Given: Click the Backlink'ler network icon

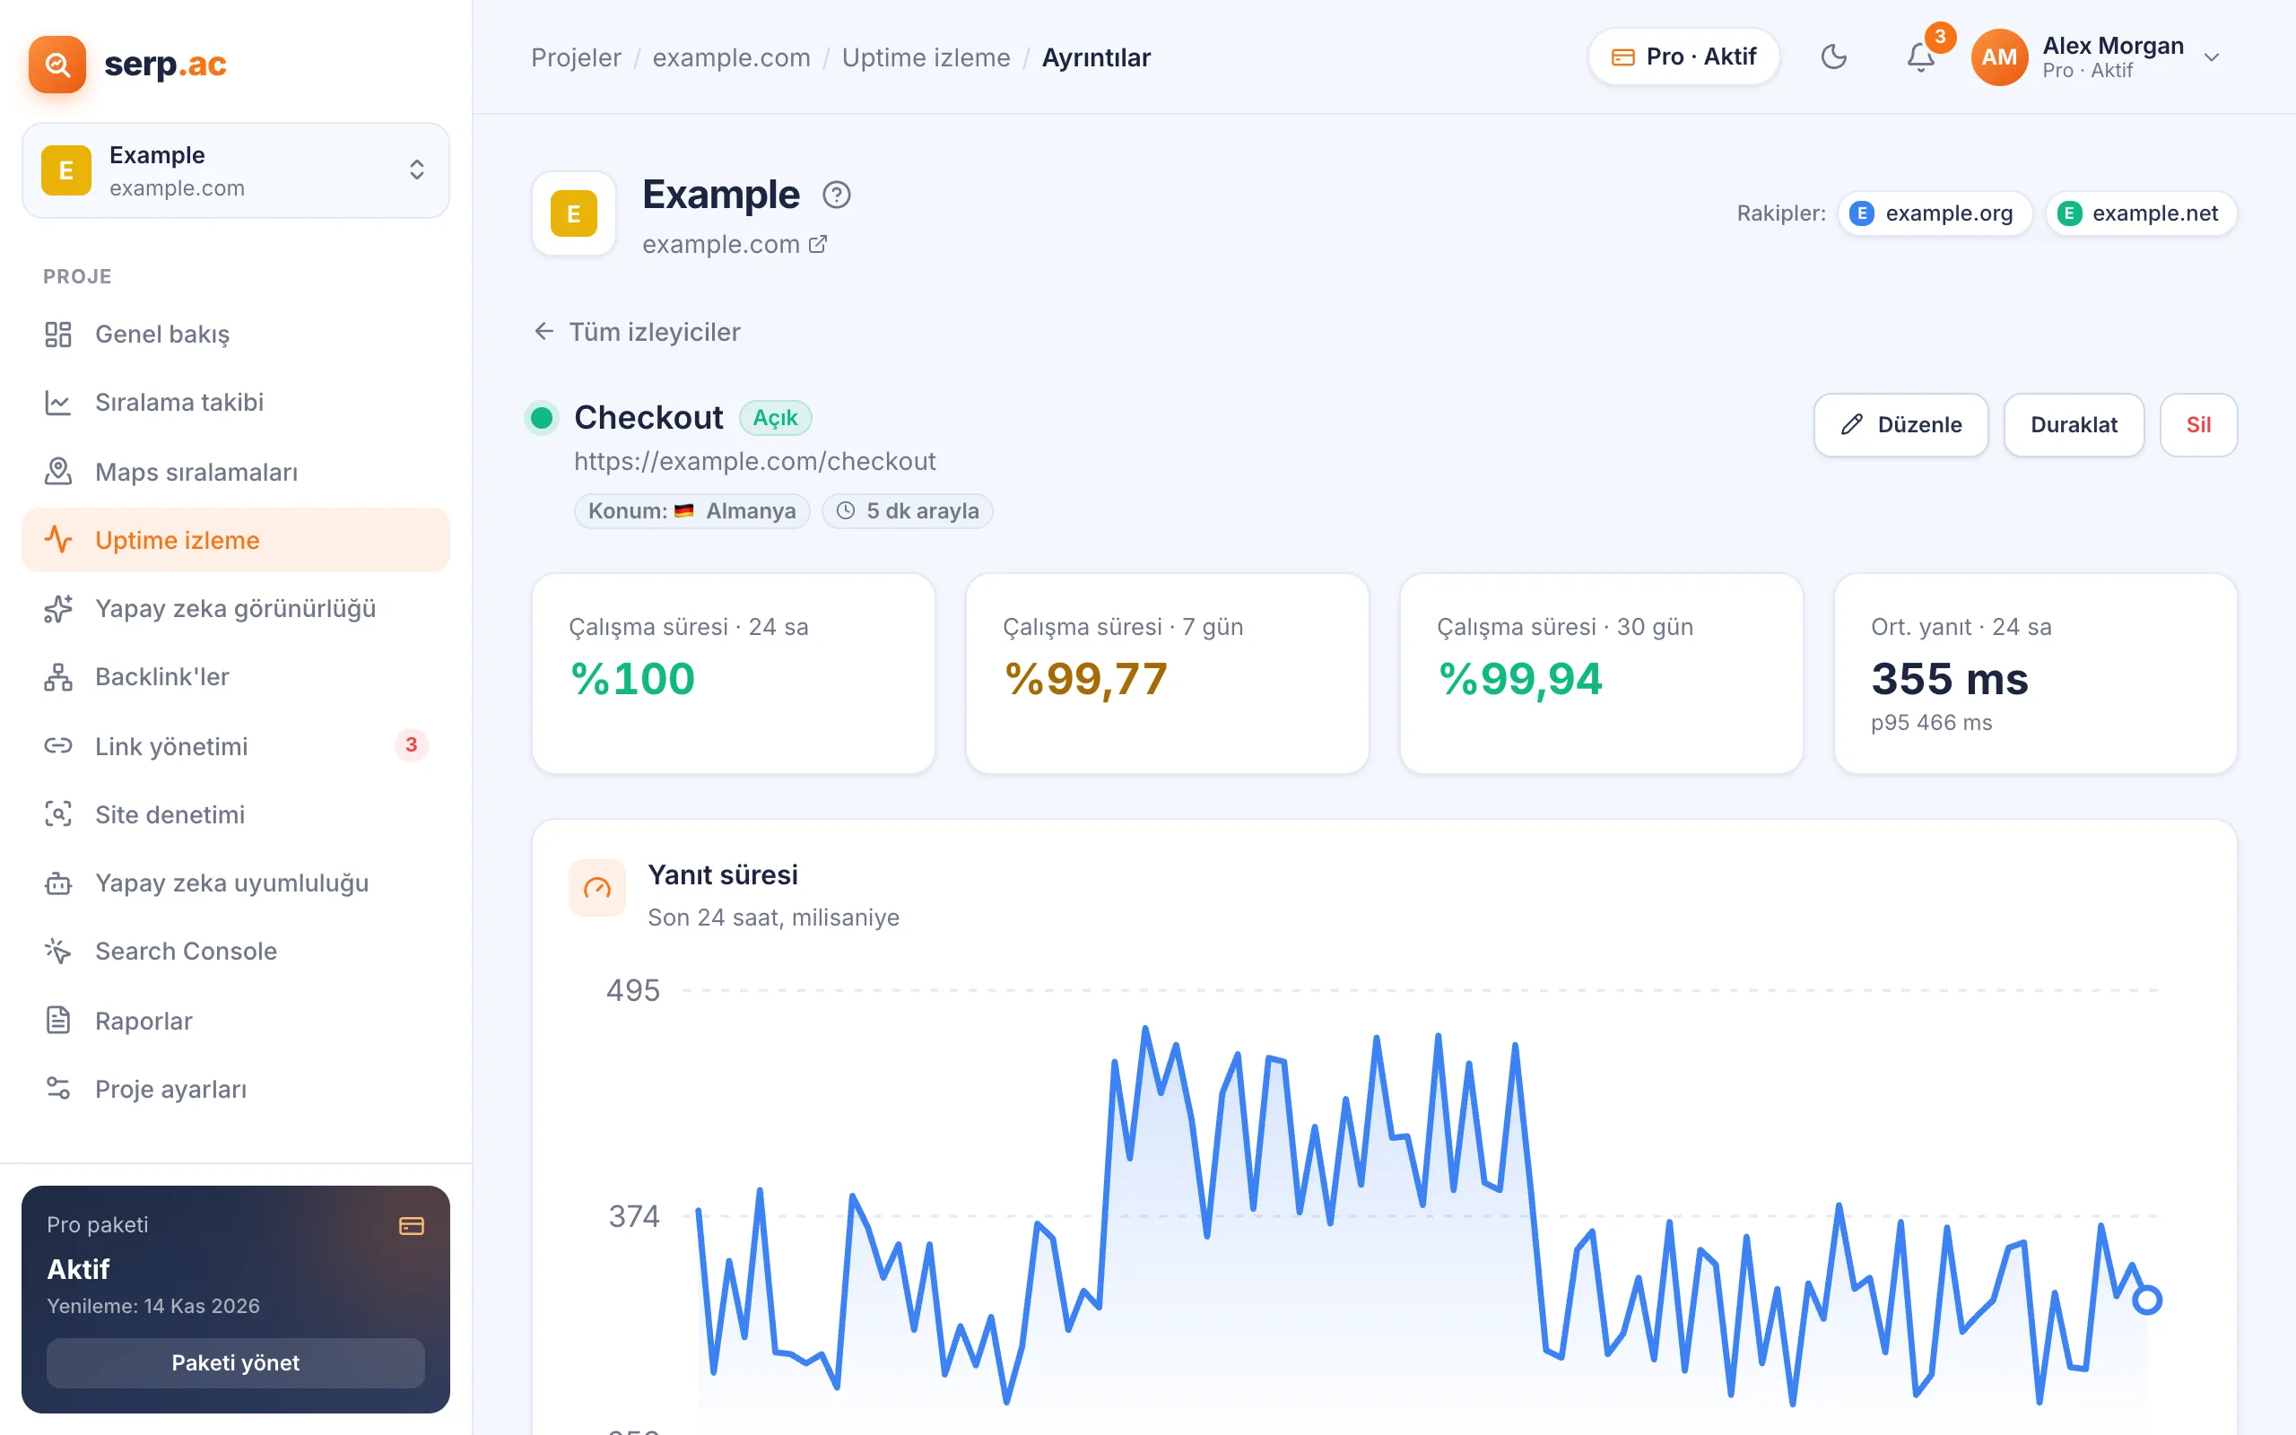Looking at the screenshot, I should pyautogui.click(x=58, y=676).
